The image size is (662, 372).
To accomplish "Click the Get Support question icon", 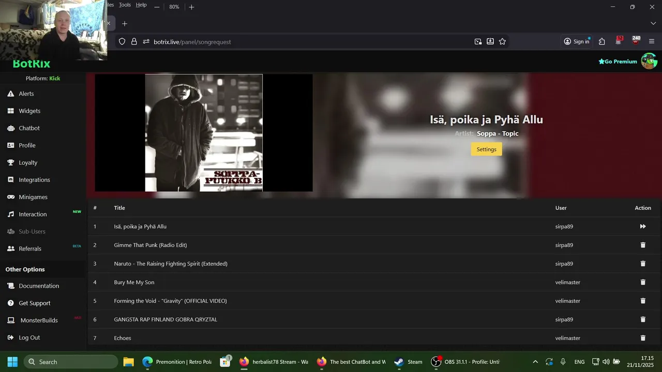I will click(10, 303).
